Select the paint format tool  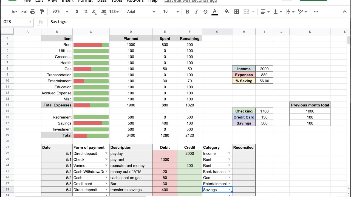coord(42,11)
